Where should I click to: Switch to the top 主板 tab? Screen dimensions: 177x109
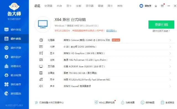[79, 6]
